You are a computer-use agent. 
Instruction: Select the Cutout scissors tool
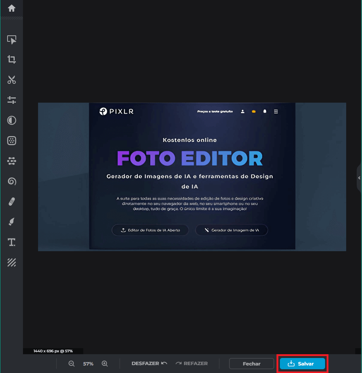click(11, 80)
